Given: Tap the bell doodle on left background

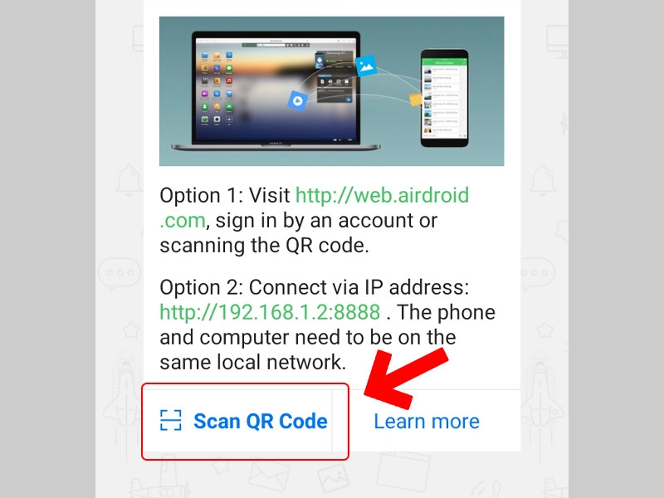Looking at the screenshot, I should (129, 180).
